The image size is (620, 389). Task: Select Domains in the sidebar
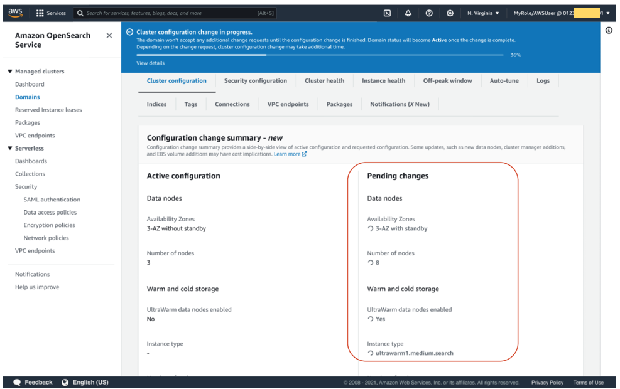pos(27,97)
